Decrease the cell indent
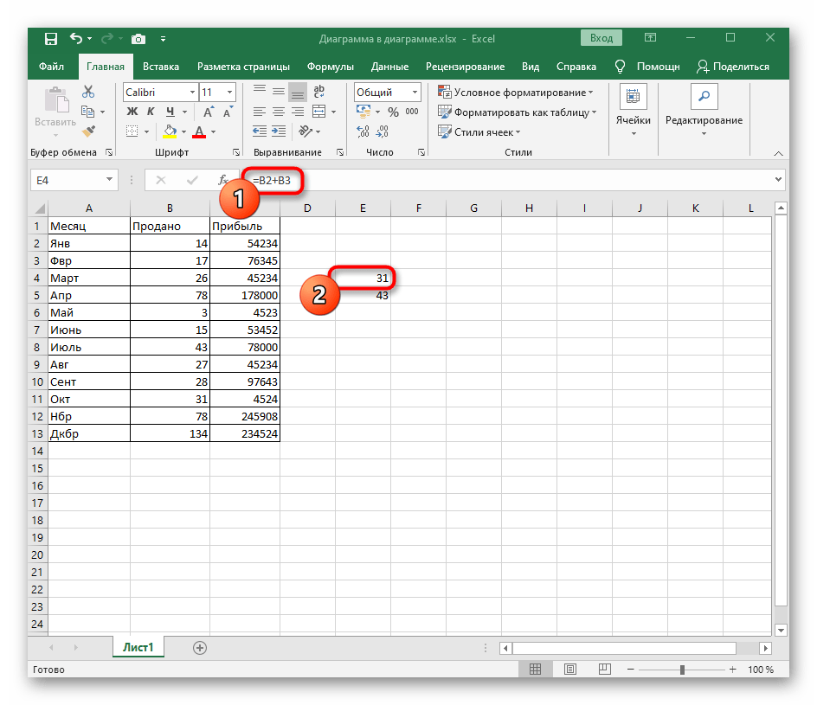 [260, 131]
